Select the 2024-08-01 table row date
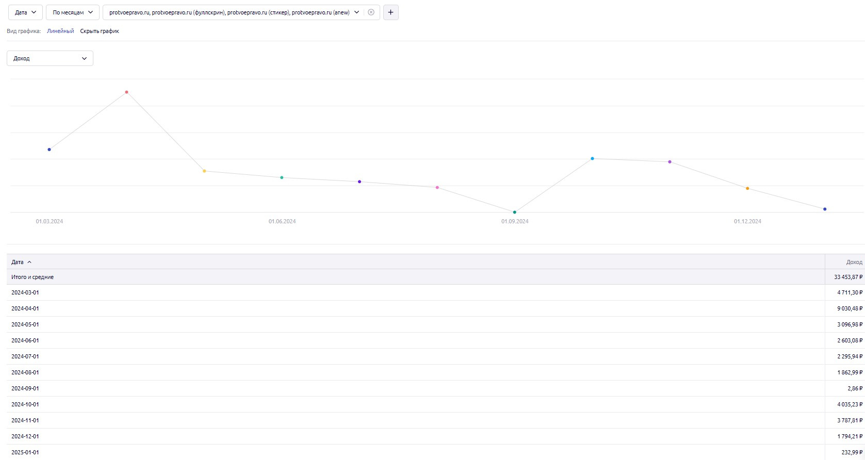Screen dimensions: 865x460 coord(25,372)
